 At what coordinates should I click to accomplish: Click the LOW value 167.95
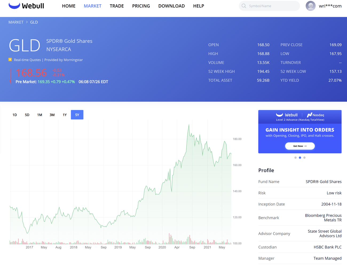tap(336, 54)
